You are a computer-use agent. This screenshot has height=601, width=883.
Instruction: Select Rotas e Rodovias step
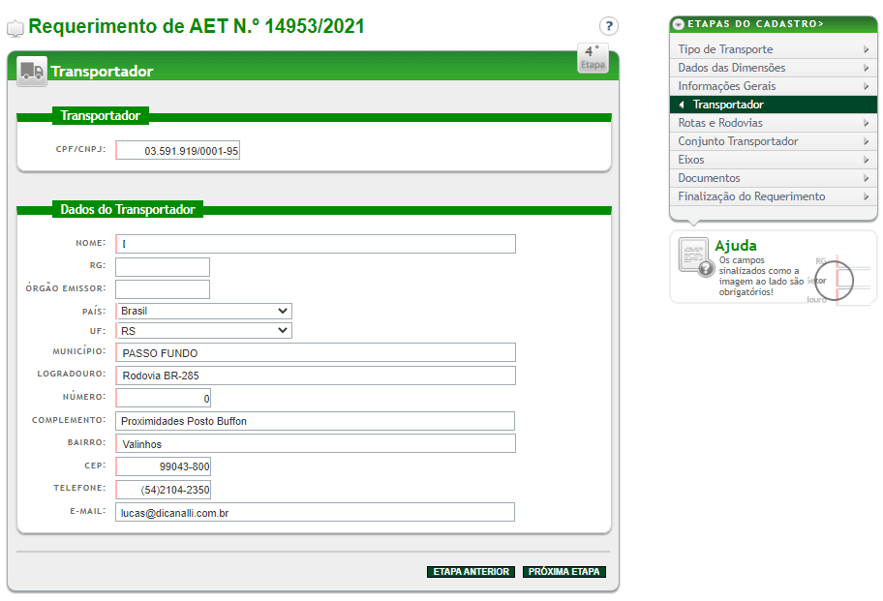coord(720,123)
